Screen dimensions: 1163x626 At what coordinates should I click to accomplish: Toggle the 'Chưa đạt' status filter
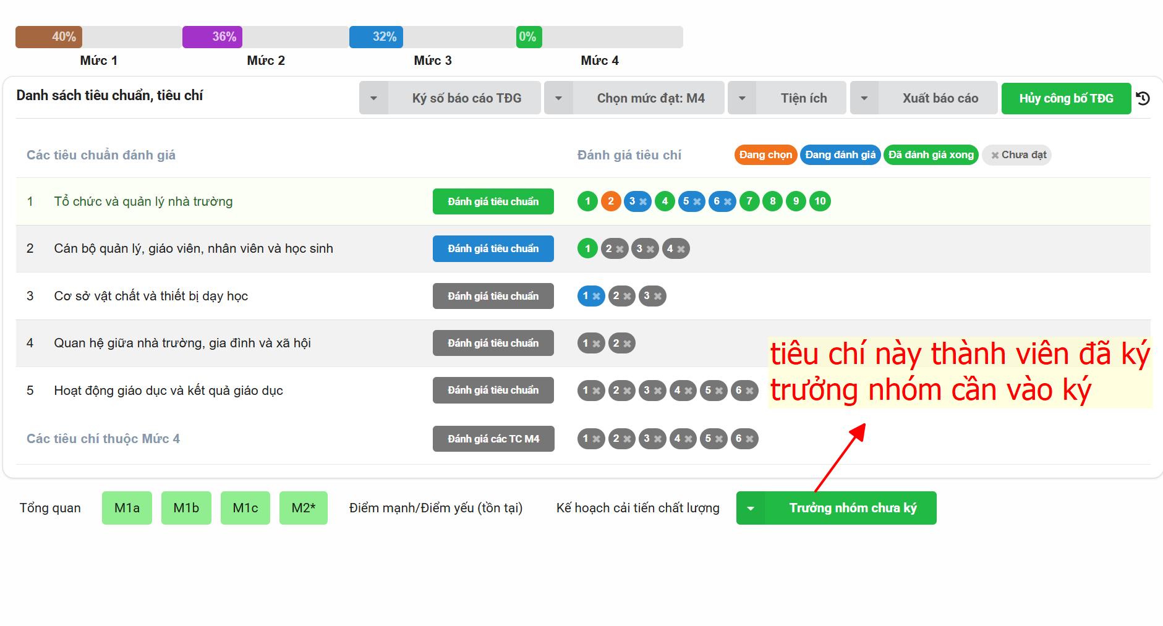click(1017, 155)
